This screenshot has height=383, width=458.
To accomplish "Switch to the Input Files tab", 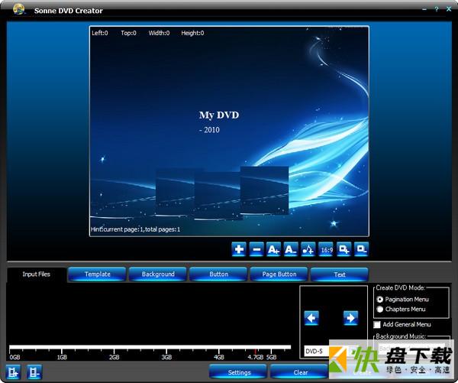I will [36, 274].
